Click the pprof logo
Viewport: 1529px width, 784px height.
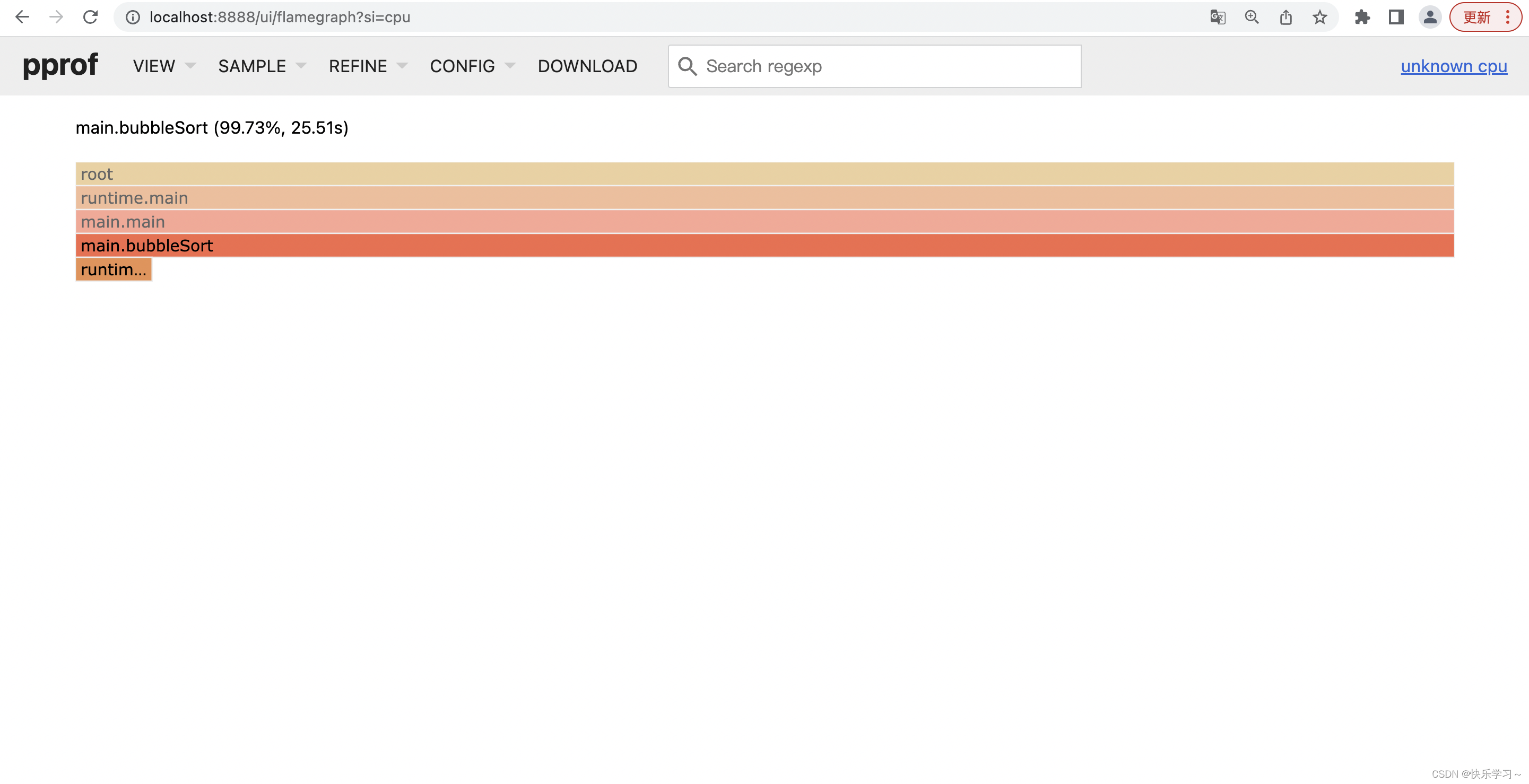pos(60,65)
